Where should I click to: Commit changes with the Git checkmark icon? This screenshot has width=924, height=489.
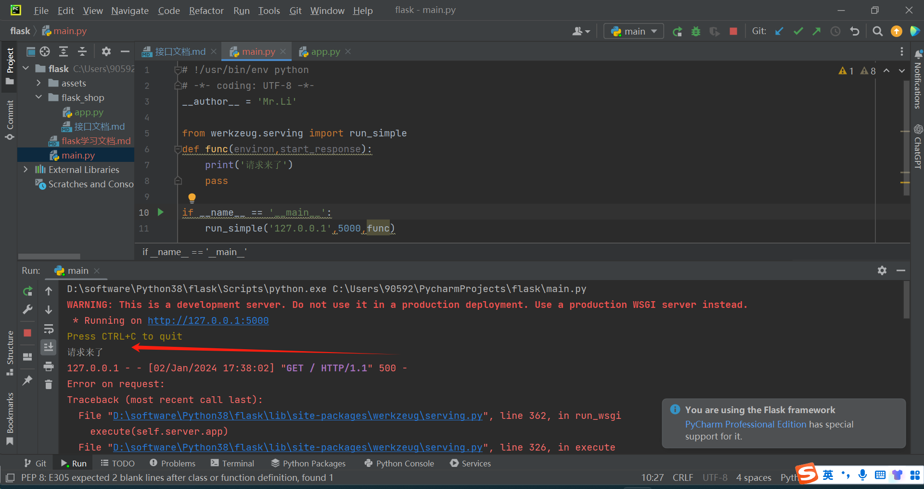[x=798, y=31]
